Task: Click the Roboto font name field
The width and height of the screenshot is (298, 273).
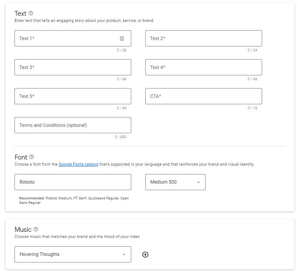Action: coord(72,182)
